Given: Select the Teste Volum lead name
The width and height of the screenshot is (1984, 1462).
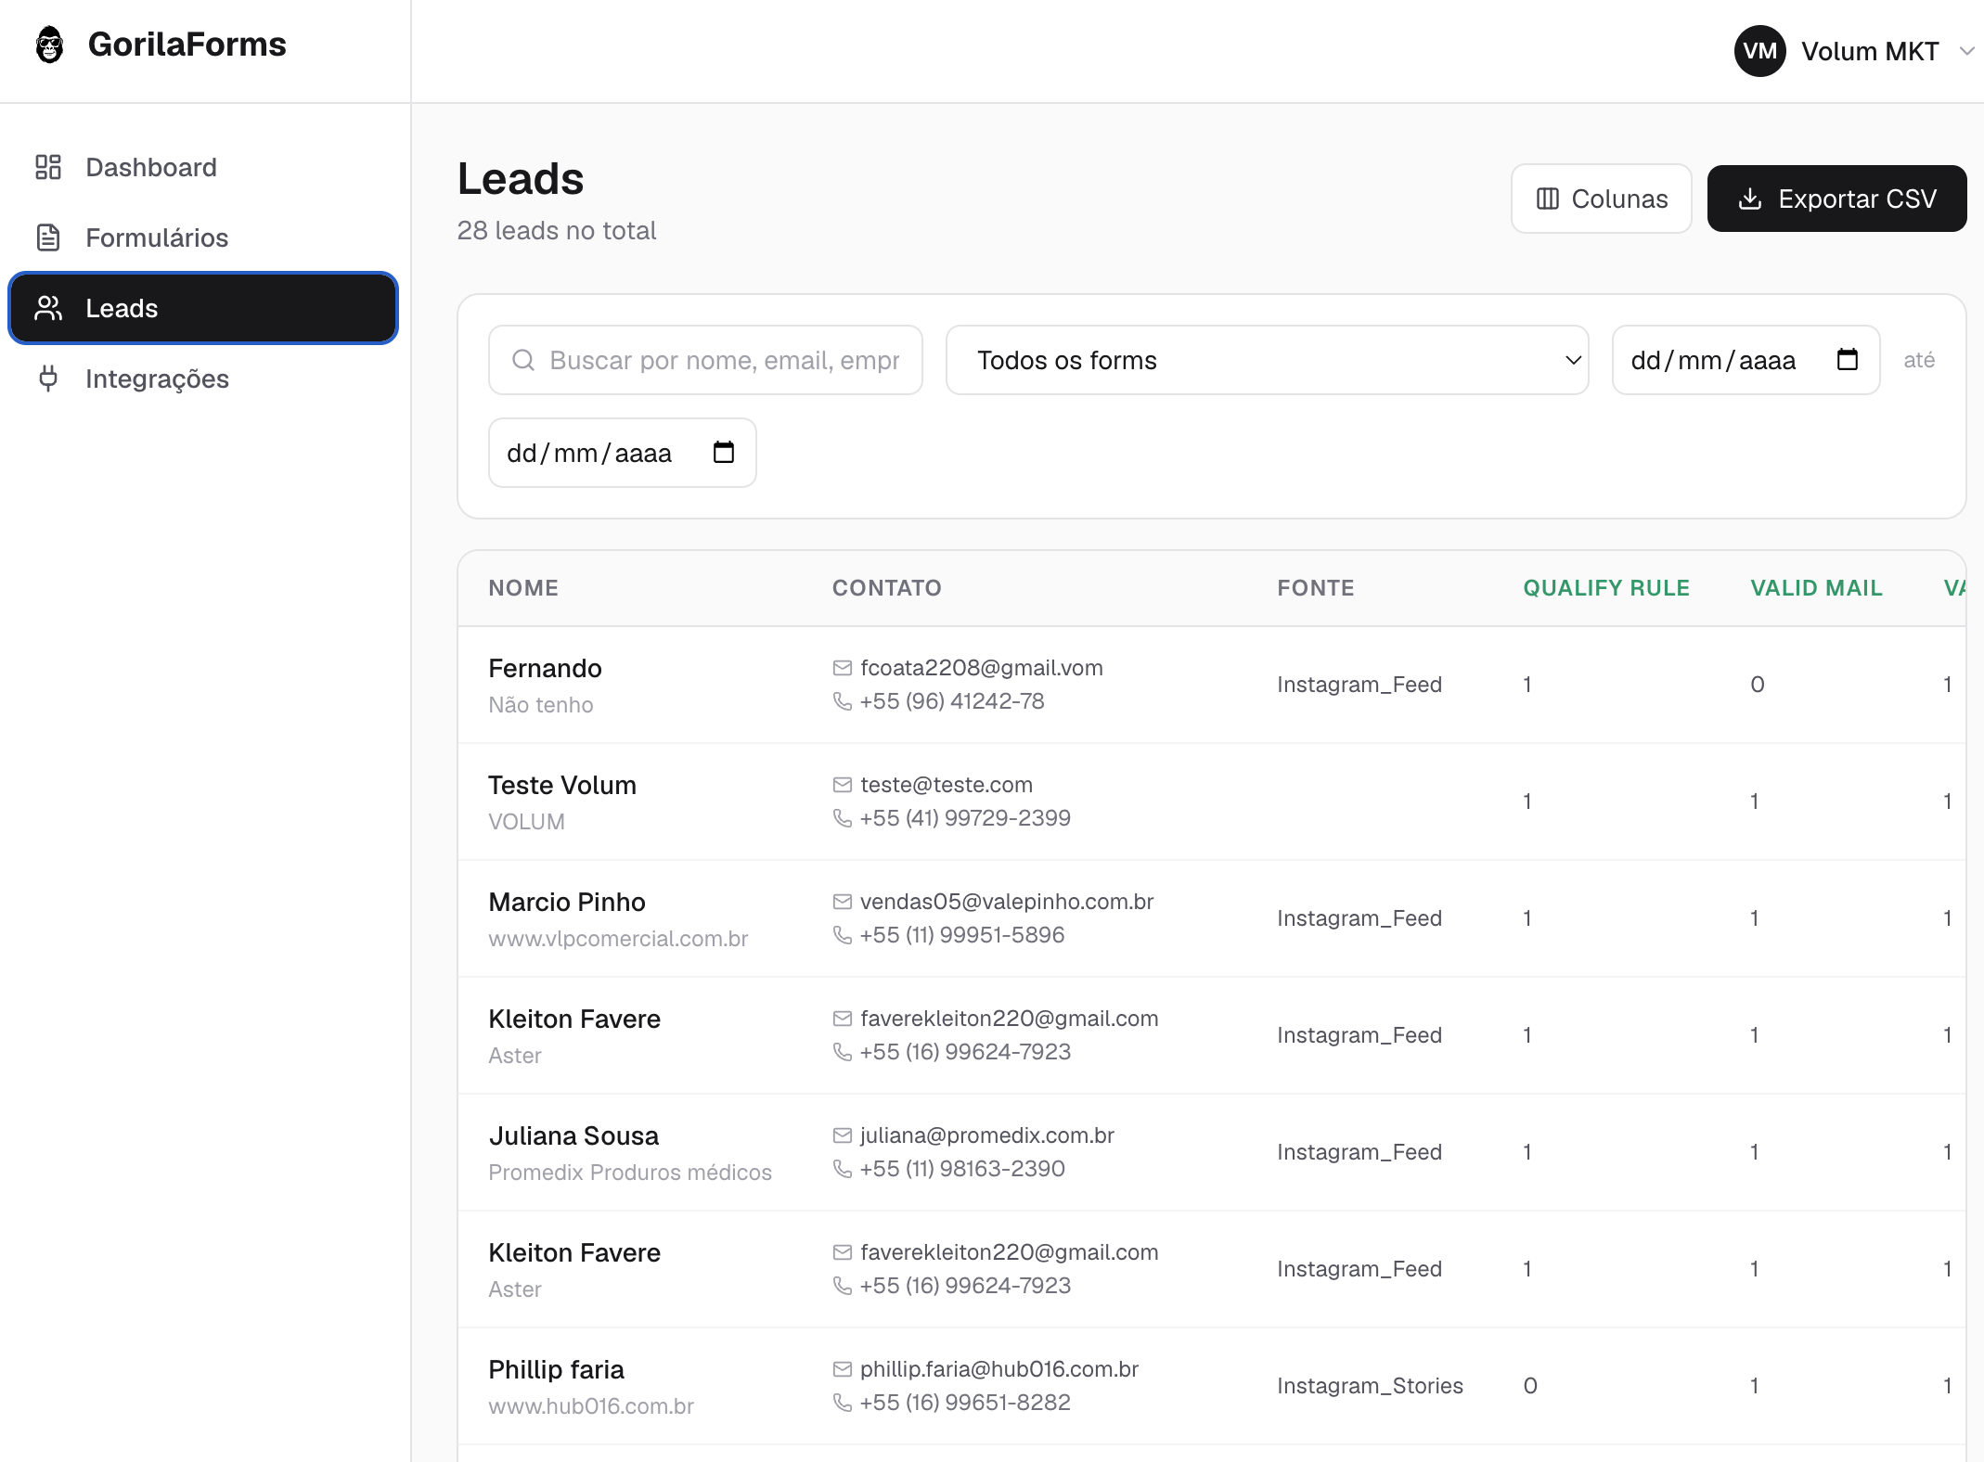Looking at the screenshot, I should click(x=562, y=785).
